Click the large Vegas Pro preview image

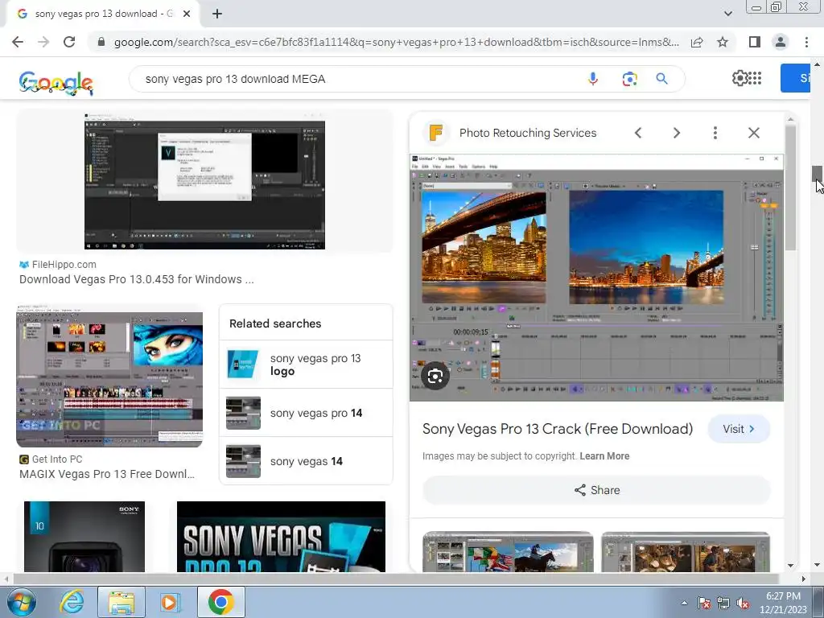pos(596,278)
